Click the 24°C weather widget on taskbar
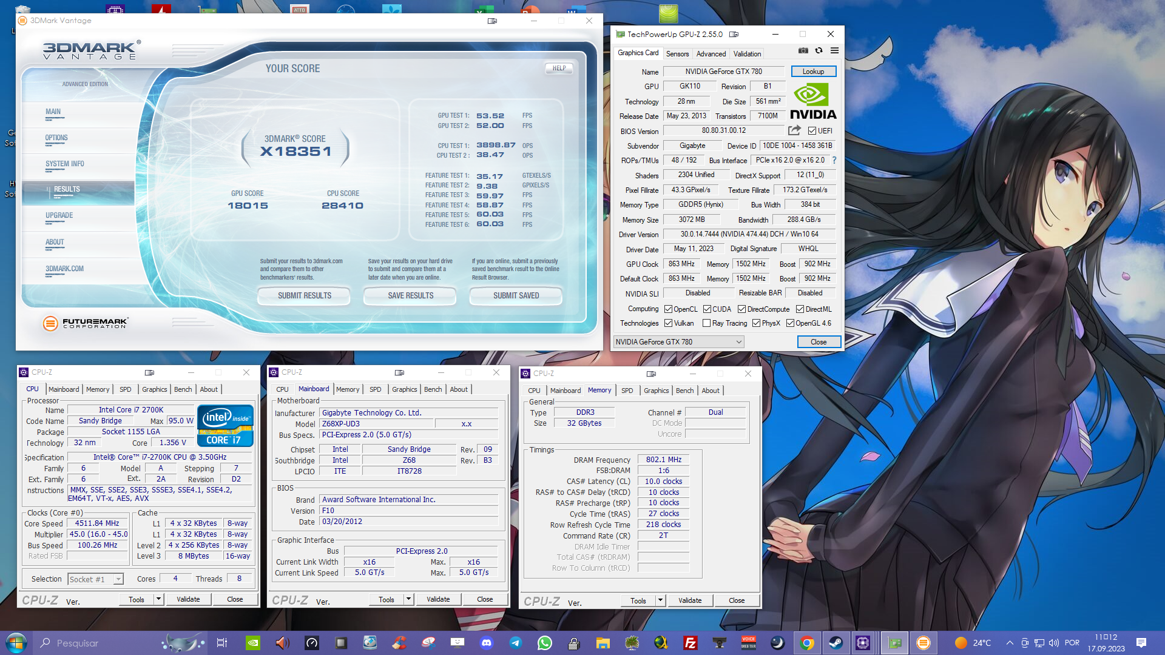The height and width of the screenshot is (655, 1165). click(973, 643)
